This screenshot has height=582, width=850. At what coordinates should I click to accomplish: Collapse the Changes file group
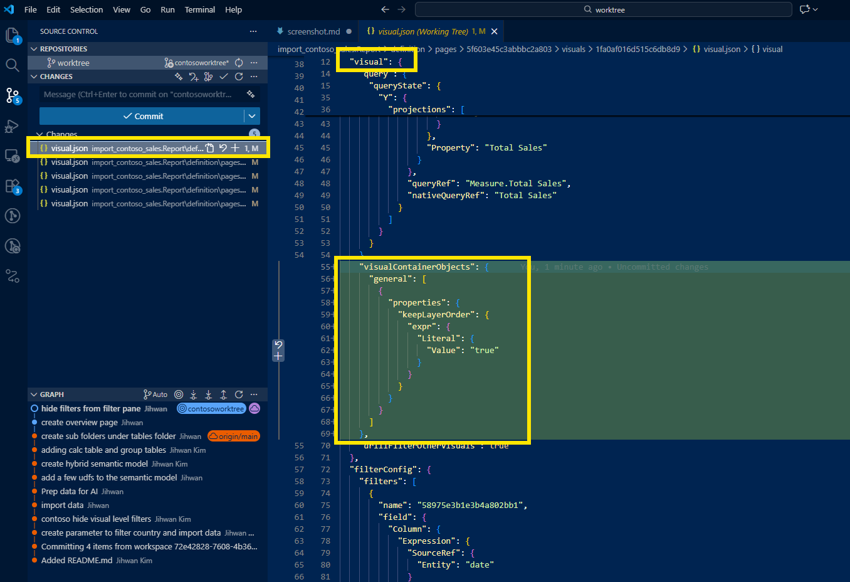[40, 134]
